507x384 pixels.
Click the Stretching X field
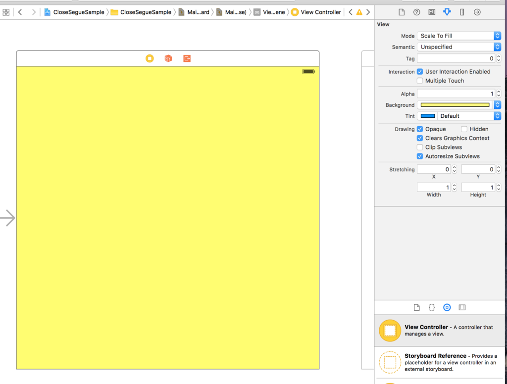pyautogui.click(x=434, y=169)
